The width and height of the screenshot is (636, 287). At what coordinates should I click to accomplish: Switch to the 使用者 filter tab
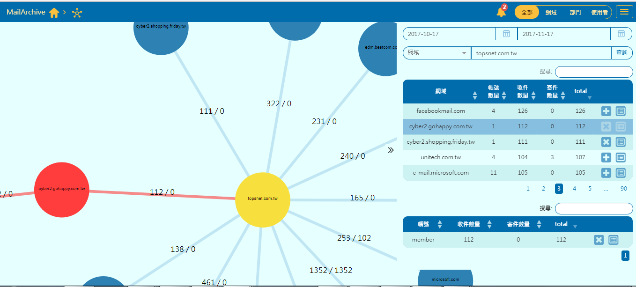pos(599,13)
